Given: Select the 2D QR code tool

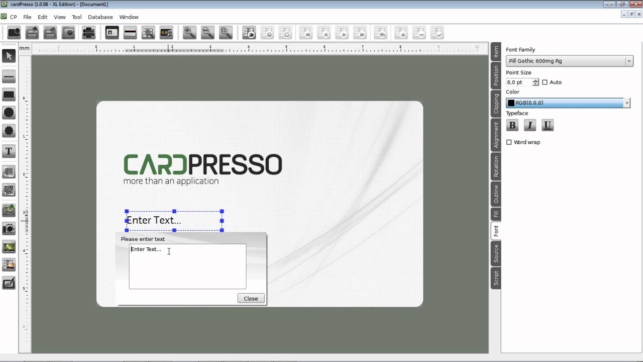Looking at the screenshot, I should tap(9, 190).
